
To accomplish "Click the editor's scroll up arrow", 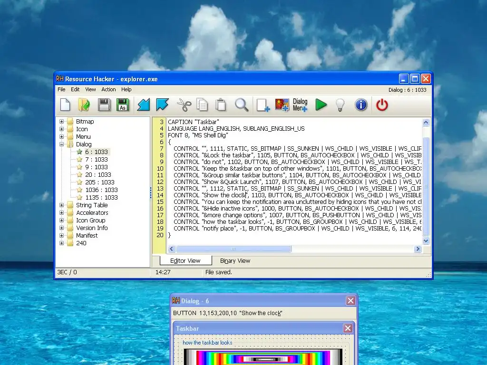I will 426,122.
